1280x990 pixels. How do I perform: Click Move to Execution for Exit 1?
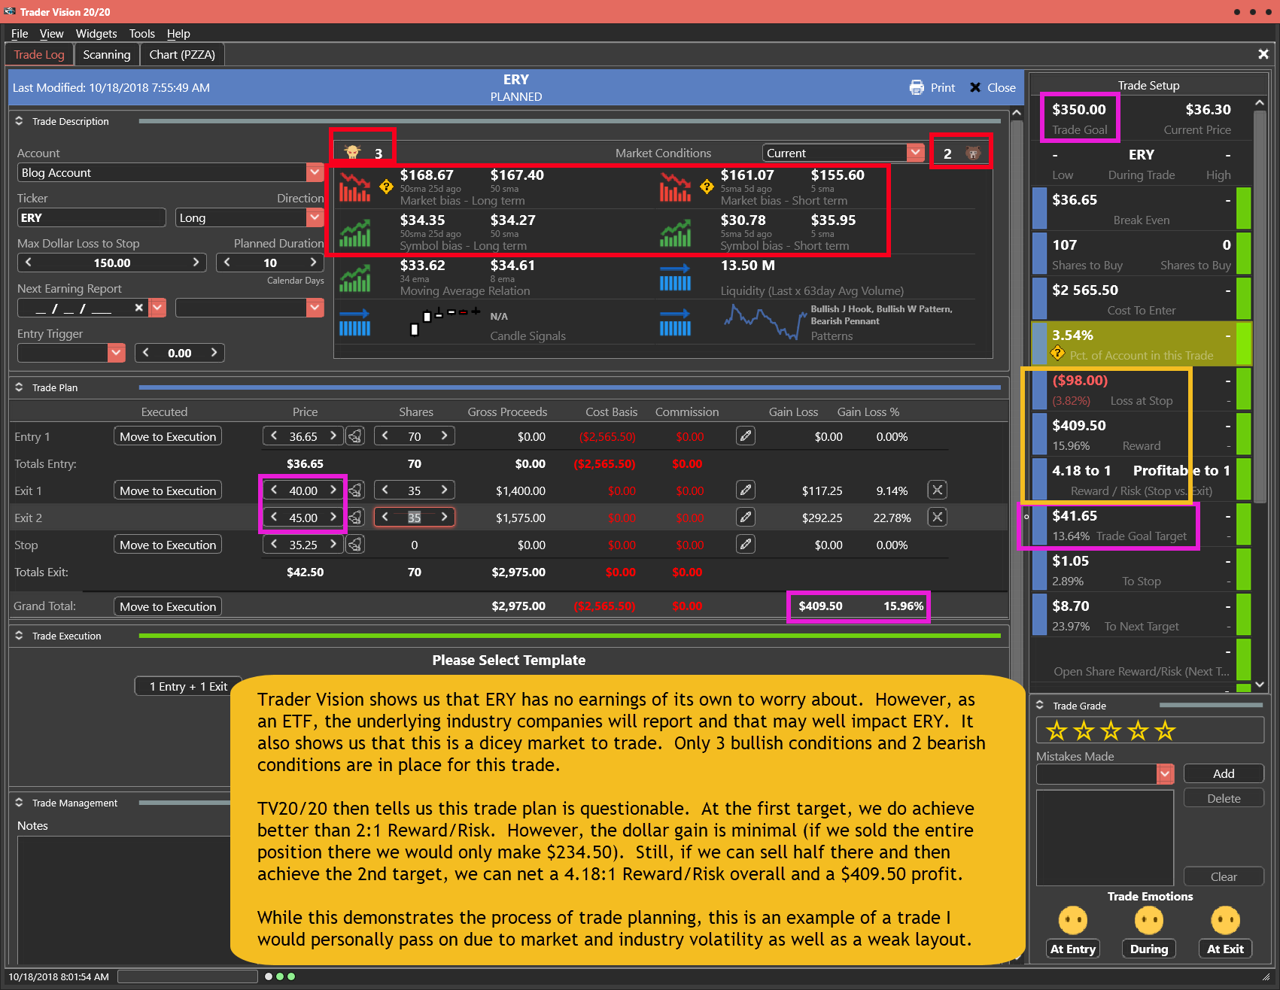coord(168,490)
